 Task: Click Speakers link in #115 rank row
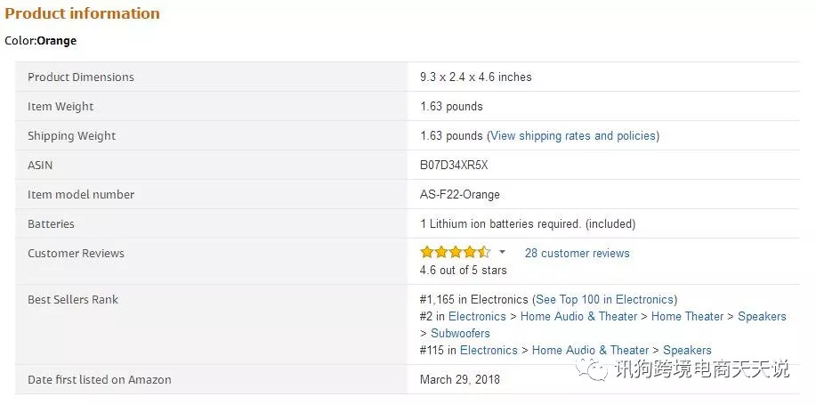point(687,351)
